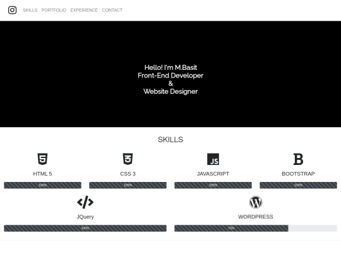Click the CSS 3 shield icon
Viewport: 341px width, 255px height.
128,159
